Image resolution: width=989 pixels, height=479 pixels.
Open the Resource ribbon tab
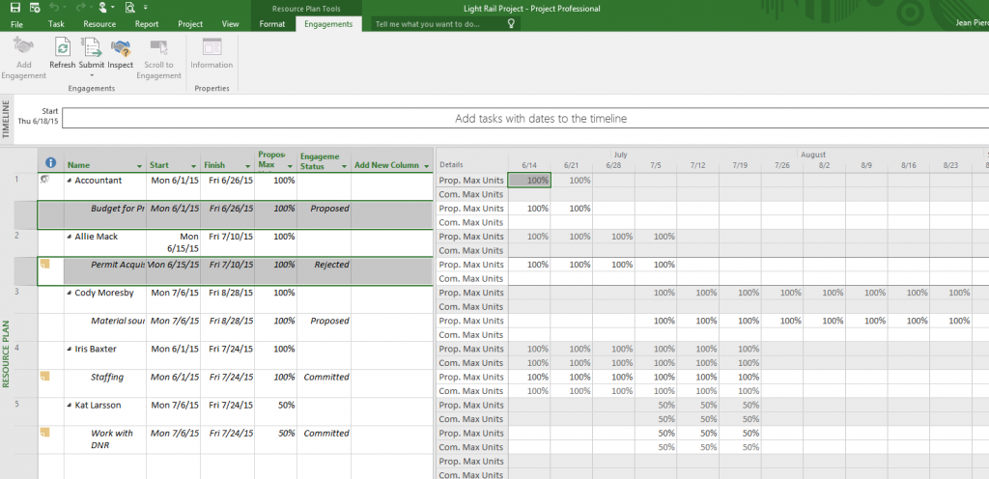coord(99,23)
